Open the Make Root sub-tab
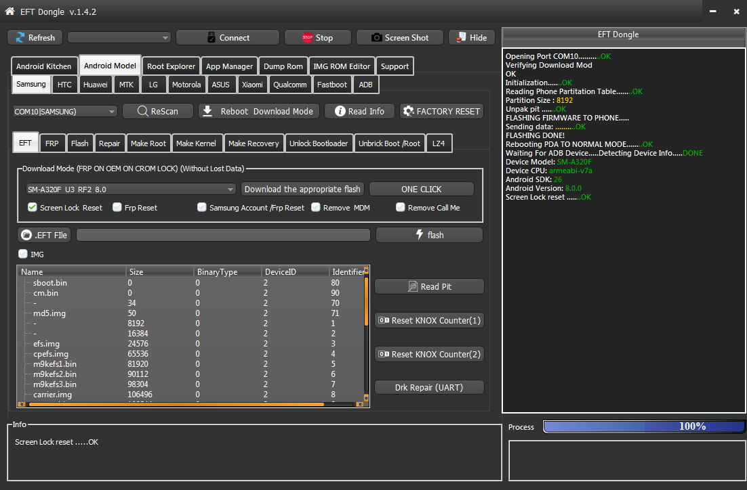This screenshot has height=490, width=747. click(x=148, y=143)
